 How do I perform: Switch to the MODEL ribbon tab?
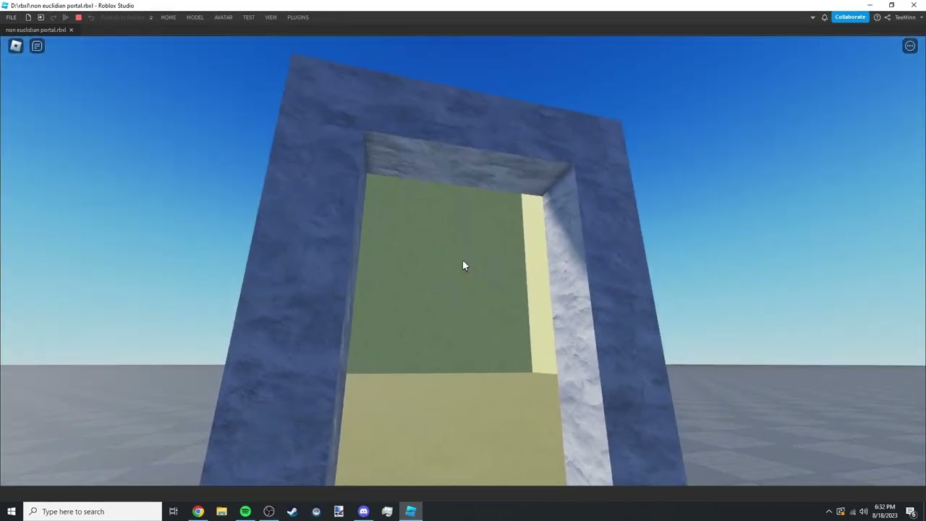coord(195,17)
